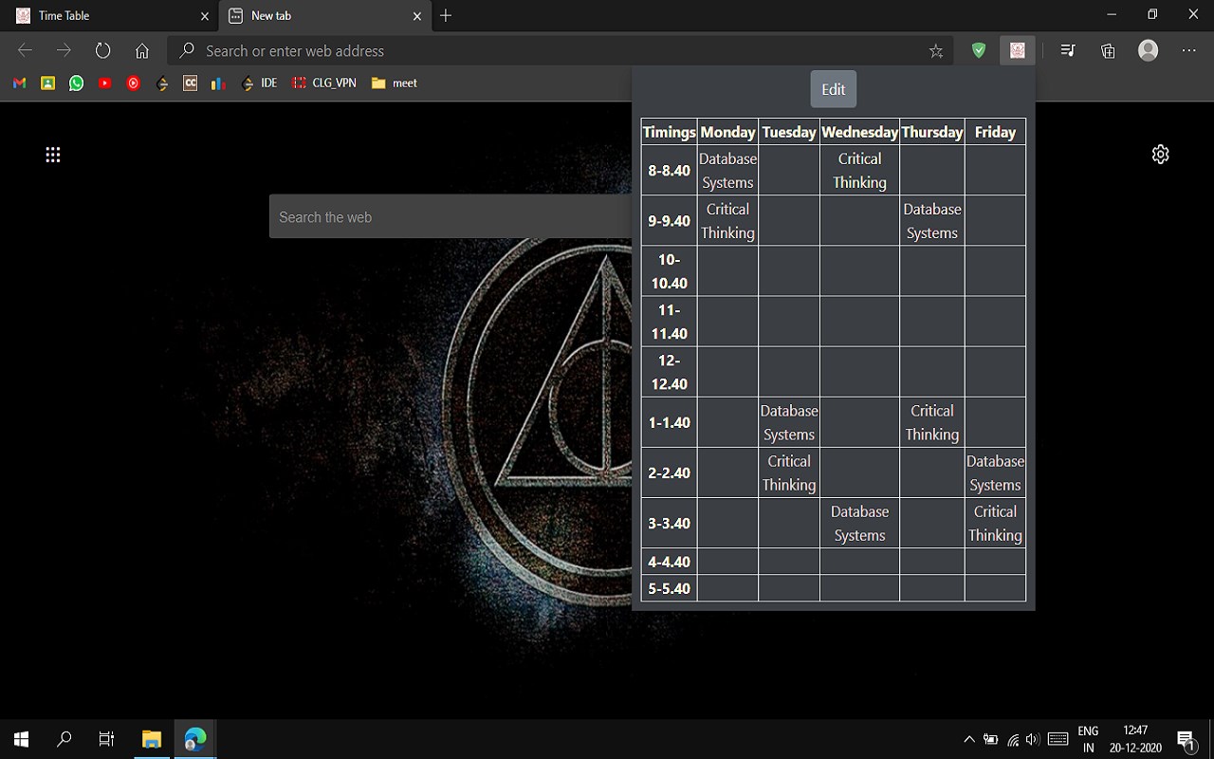The width and height of the screenshot is (1214, 759).
Task: Open the bar chart bookmark icon
Action: [218, 83]
